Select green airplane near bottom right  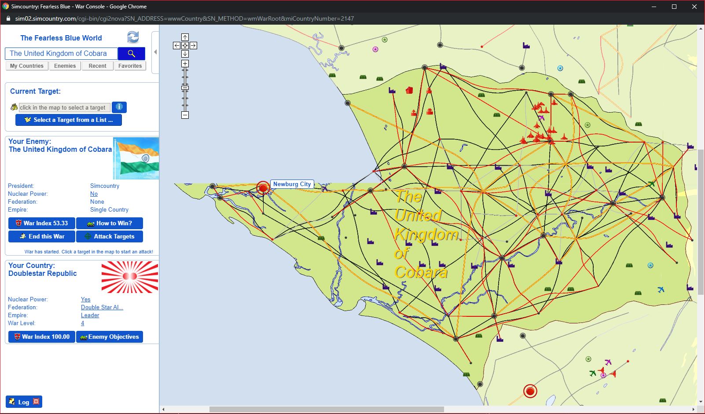pyautogui.click(x=593, y=373)
